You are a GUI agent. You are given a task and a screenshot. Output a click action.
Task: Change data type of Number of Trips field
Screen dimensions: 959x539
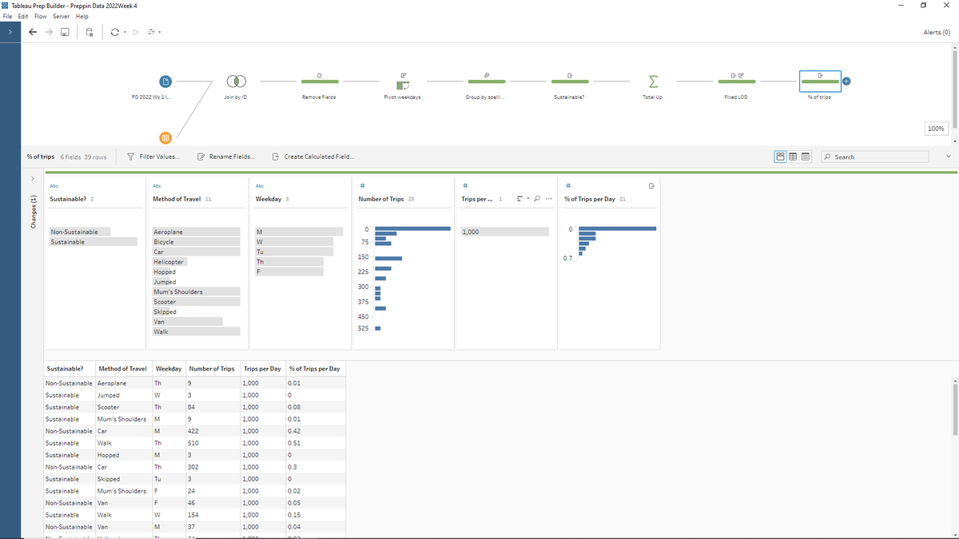click(362, 185)
